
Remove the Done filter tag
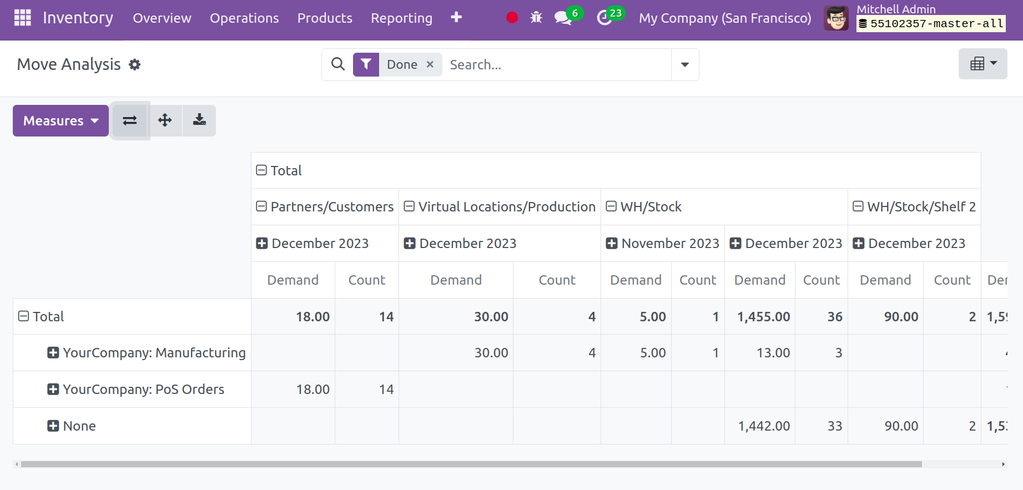430,65
